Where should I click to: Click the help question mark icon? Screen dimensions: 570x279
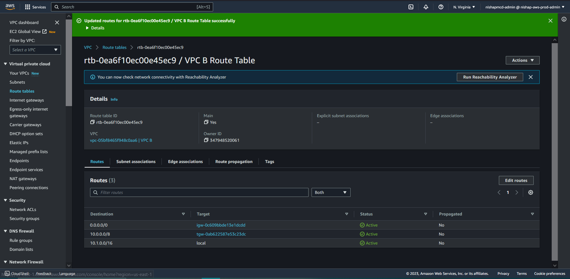[441, 7]
